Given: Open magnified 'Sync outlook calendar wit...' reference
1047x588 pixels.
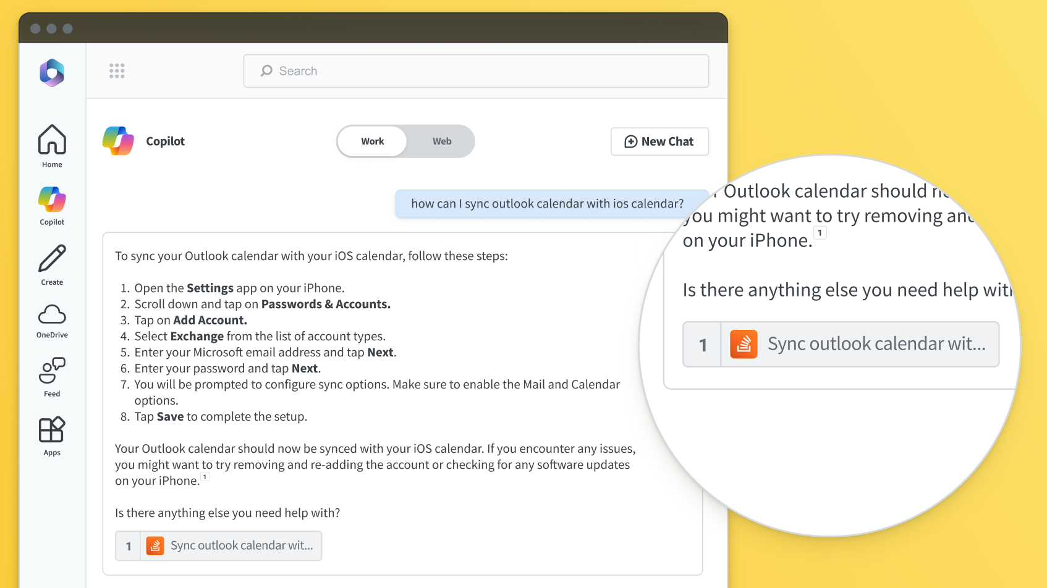Looking at the screenshot, I should 841,344.
